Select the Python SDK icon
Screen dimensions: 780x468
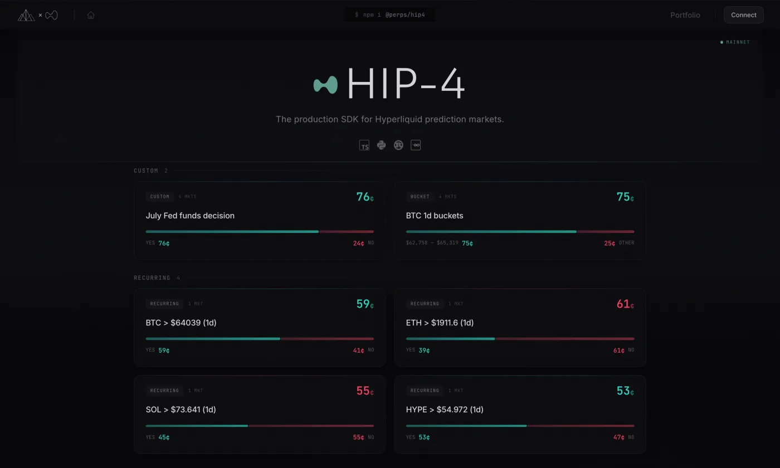point(381,145)
